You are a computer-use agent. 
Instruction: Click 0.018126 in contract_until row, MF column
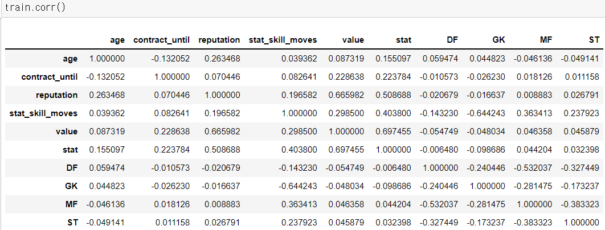click(x=534, y=77)
